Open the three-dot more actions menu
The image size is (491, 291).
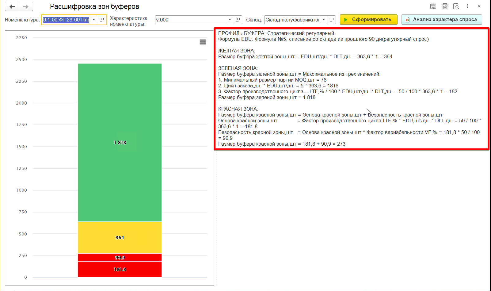pyautogui.click(x=467, y=6)
